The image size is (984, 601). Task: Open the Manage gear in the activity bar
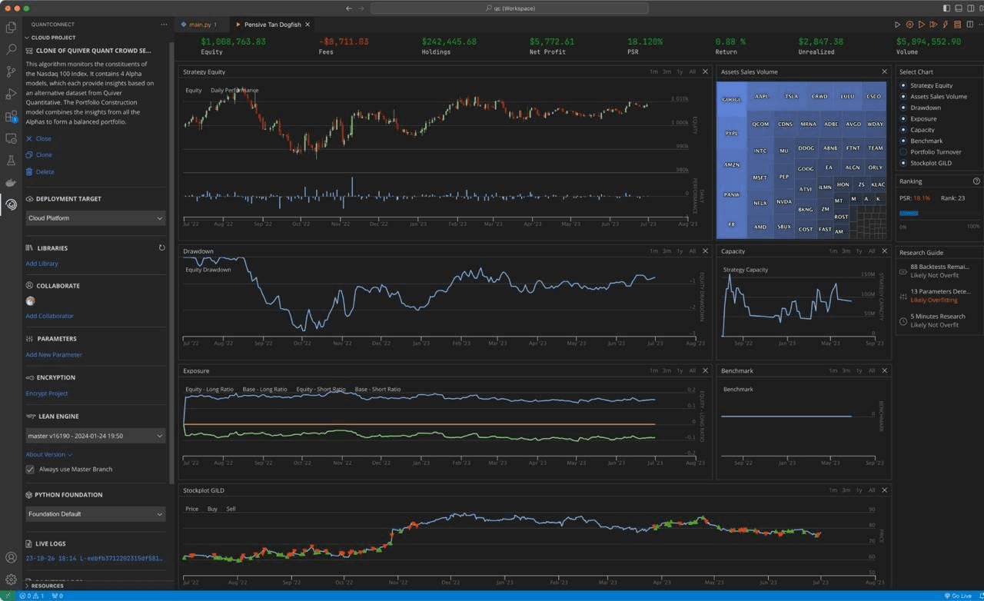coord(11,579)
